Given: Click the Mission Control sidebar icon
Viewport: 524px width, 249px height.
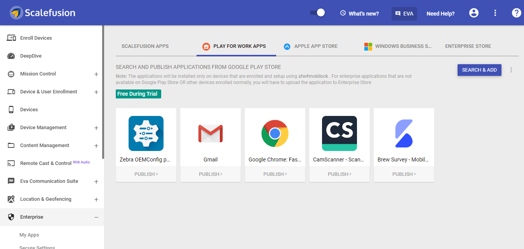Looking at the screenshot, I should [x=11, y=74].
